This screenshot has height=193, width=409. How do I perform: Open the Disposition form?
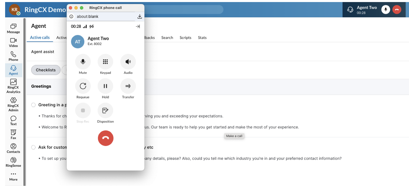click(105, 111)
